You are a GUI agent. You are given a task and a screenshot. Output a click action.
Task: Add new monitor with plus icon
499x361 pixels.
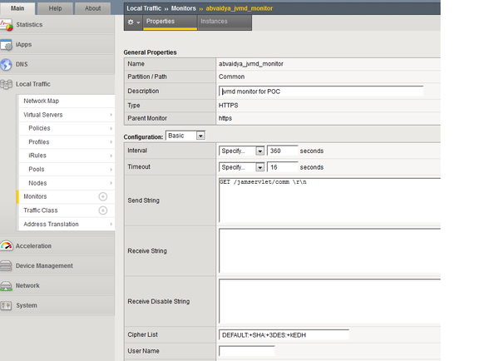[103, 196]
